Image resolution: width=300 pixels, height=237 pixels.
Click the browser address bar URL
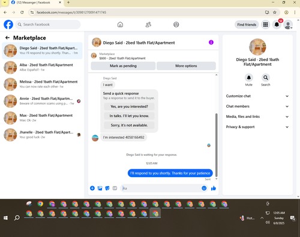pyautogui.click(x=71, y=13)
